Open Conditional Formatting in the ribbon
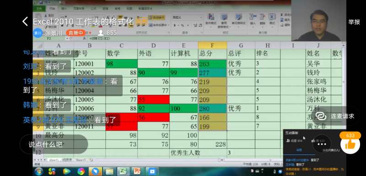The width and height of the screenshot is (366, 176). pyautogui.click(x=211, y=20)
